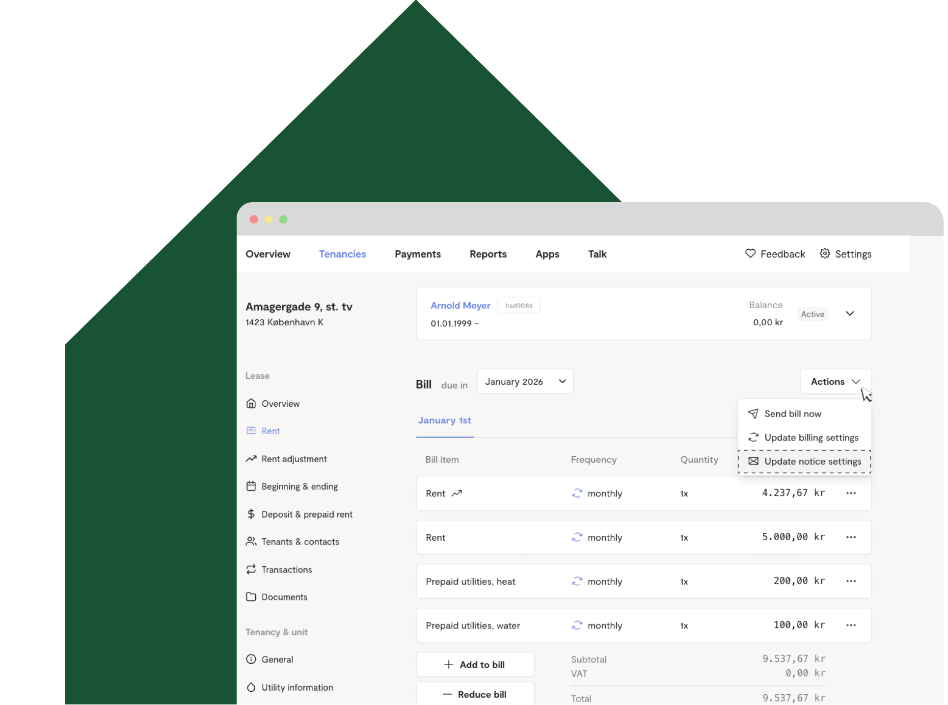Open more options for Prepaid utilities, heat
The image size is (948, 705).
click(x=851, y=581)
